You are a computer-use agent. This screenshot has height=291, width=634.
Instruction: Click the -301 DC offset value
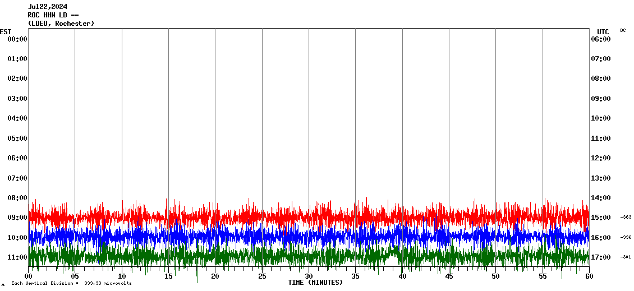(626, 257)
